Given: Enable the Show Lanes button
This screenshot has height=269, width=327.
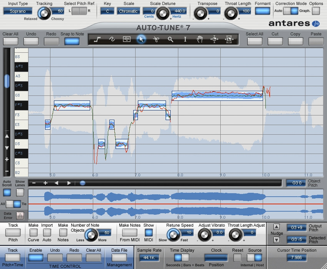Looking at the screenshot, I should click(20, 192).
